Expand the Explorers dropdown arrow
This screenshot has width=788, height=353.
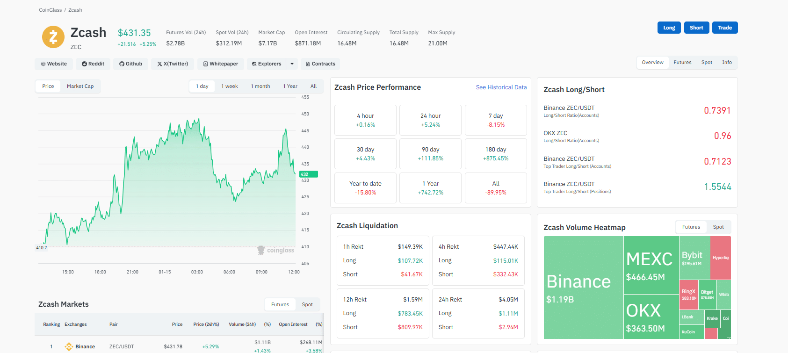tap(292, 64)
